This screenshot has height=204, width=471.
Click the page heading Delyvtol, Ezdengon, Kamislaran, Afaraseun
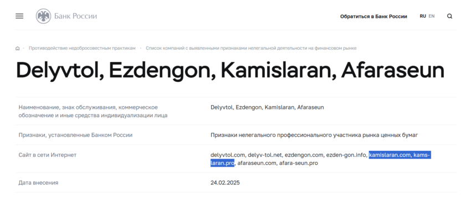(x=230, y=71)
